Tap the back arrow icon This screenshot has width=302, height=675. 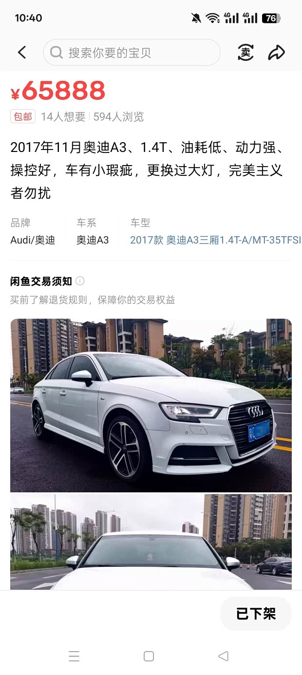pyautogui.click(x=22, y=53)
